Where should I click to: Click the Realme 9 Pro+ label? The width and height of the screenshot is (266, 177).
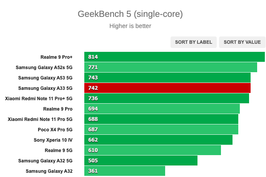point(56,57)
